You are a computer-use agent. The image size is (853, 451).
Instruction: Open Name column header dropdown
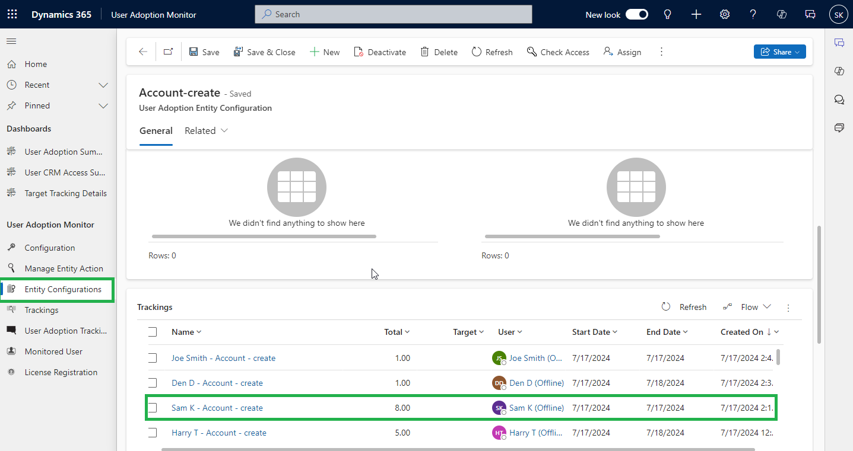(x=186, y=332)
